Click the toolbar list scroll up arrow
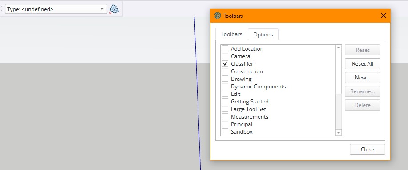408x170 pixels. click(339, 48)
